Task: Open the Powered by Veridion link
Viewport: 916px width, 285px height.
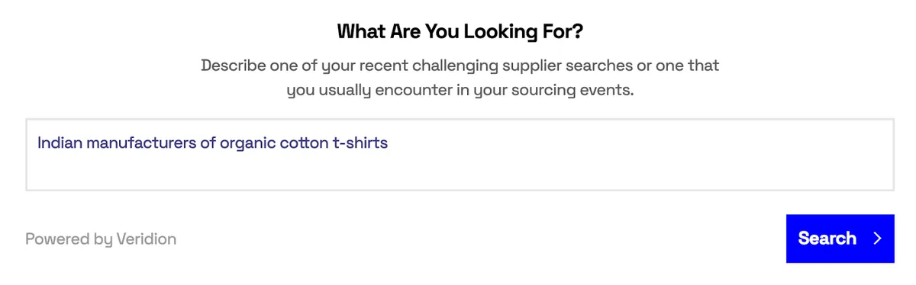Action: 101,239
